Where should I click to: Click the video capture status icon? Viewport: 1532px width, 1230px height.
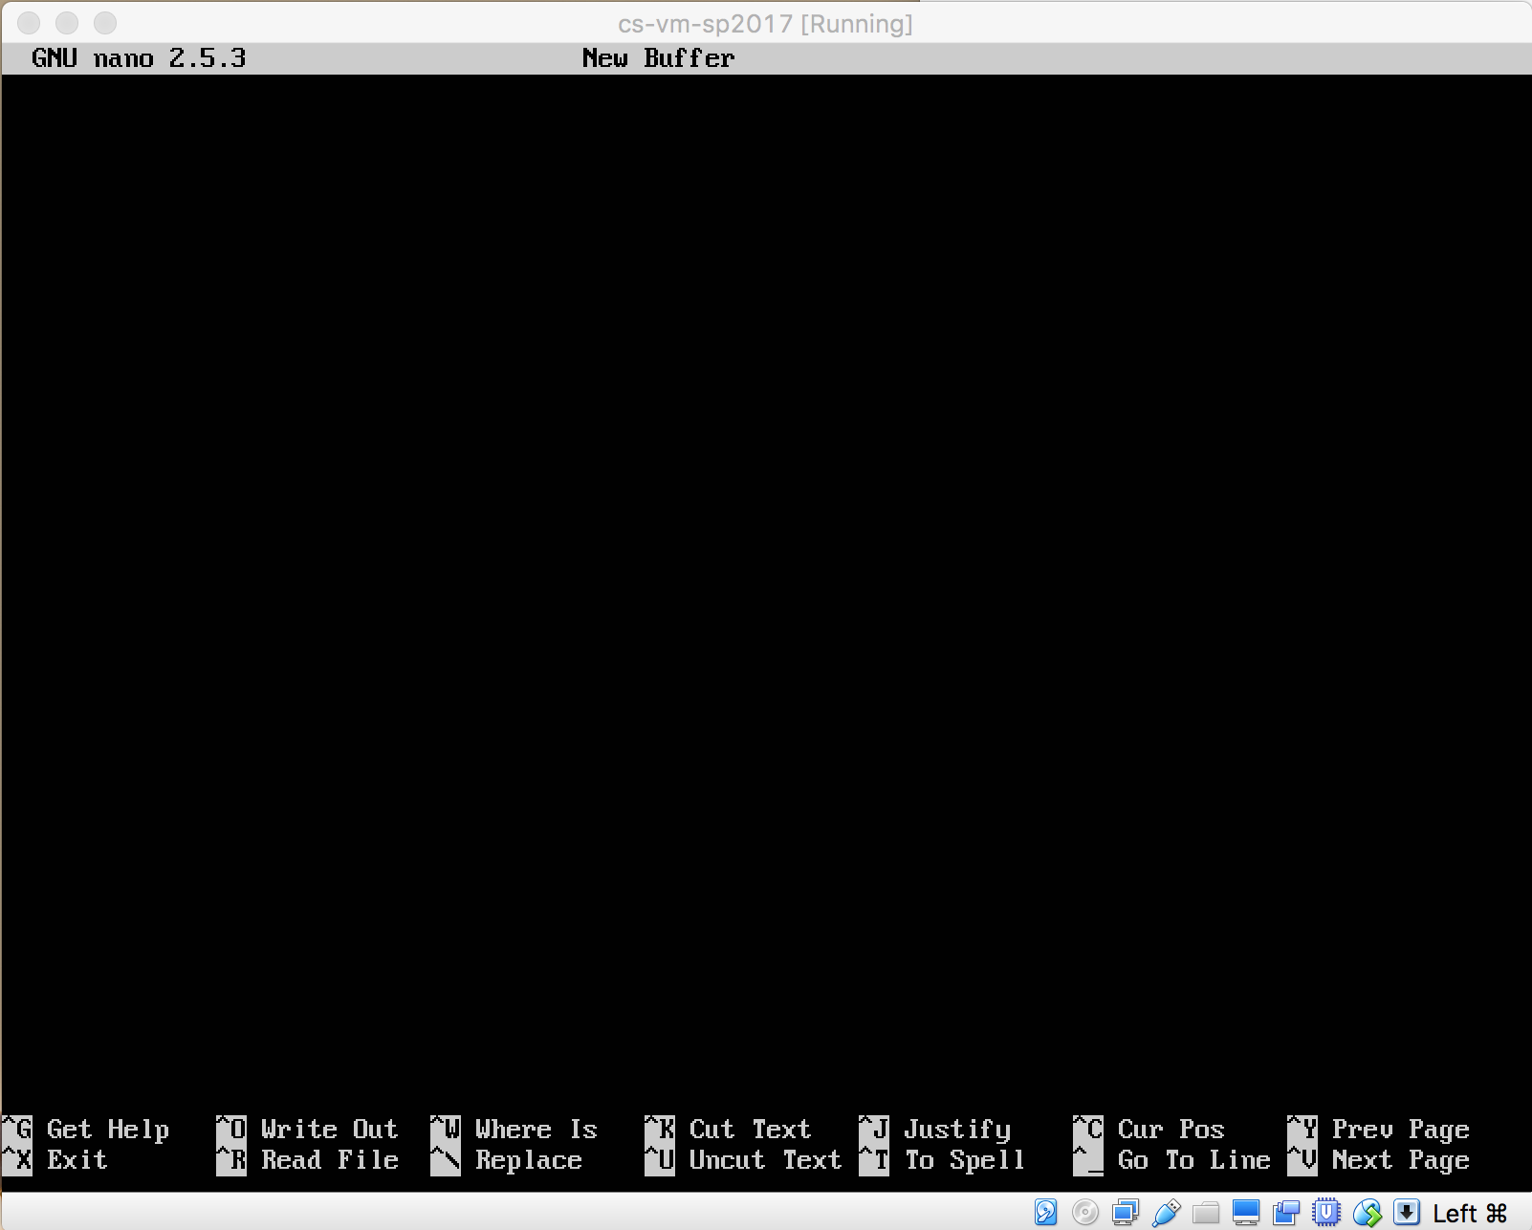[x=1286, y=1213]
